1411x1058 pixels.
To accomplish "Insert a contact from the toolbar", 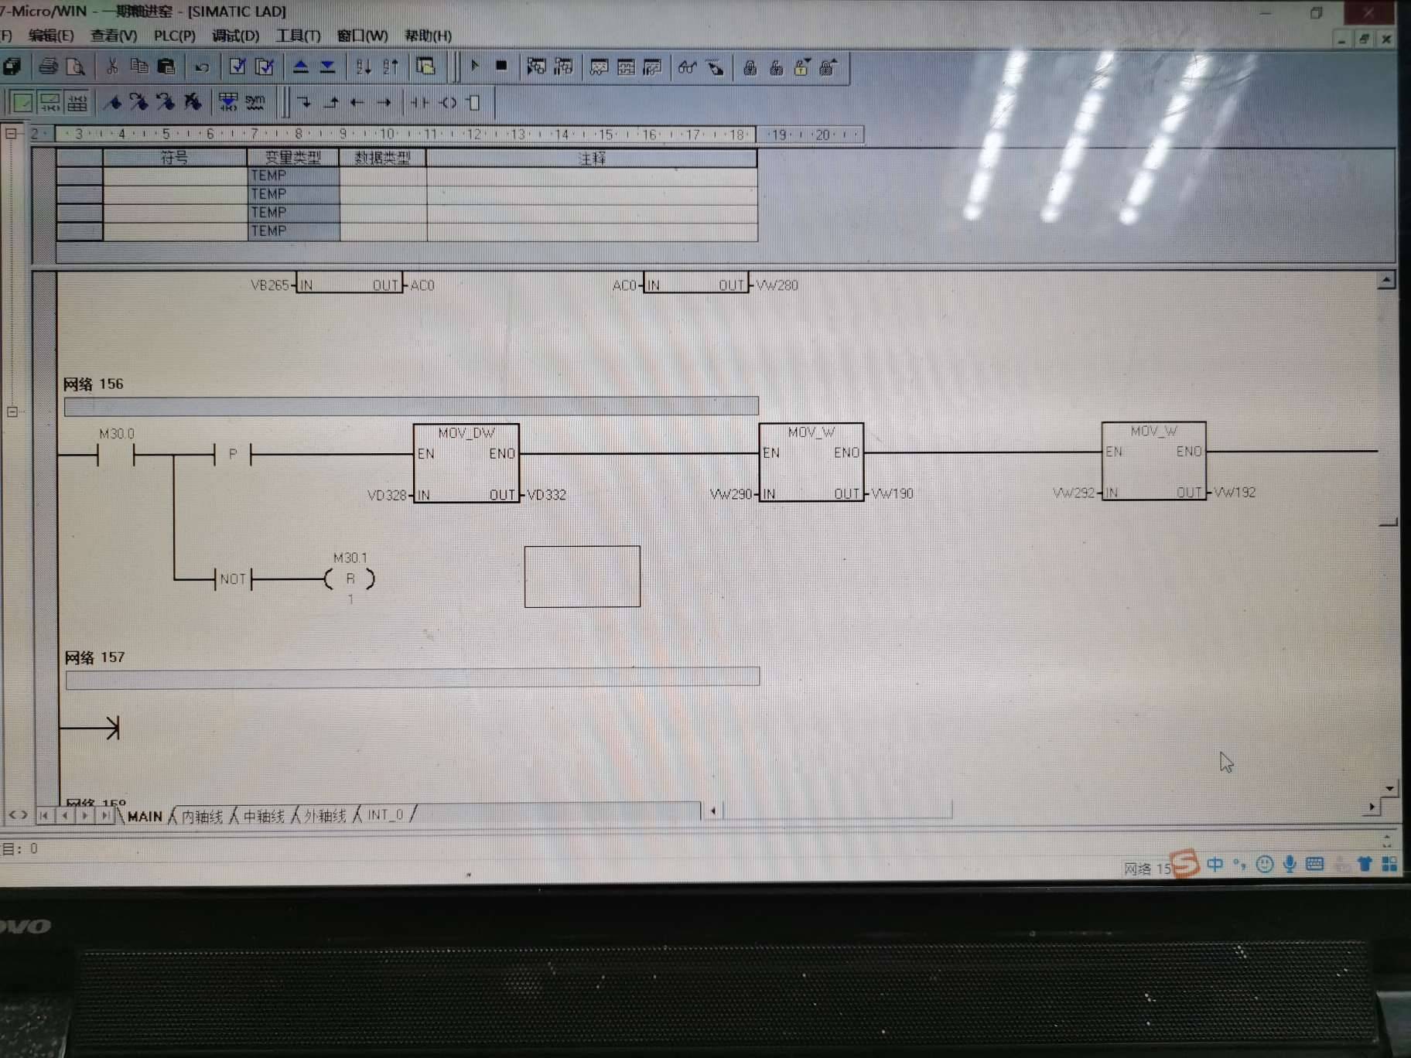I will coord(419,102).
